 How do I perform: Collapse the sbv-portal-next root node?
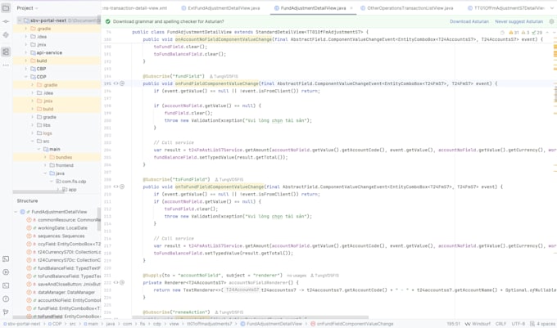[x=20, y=20]
